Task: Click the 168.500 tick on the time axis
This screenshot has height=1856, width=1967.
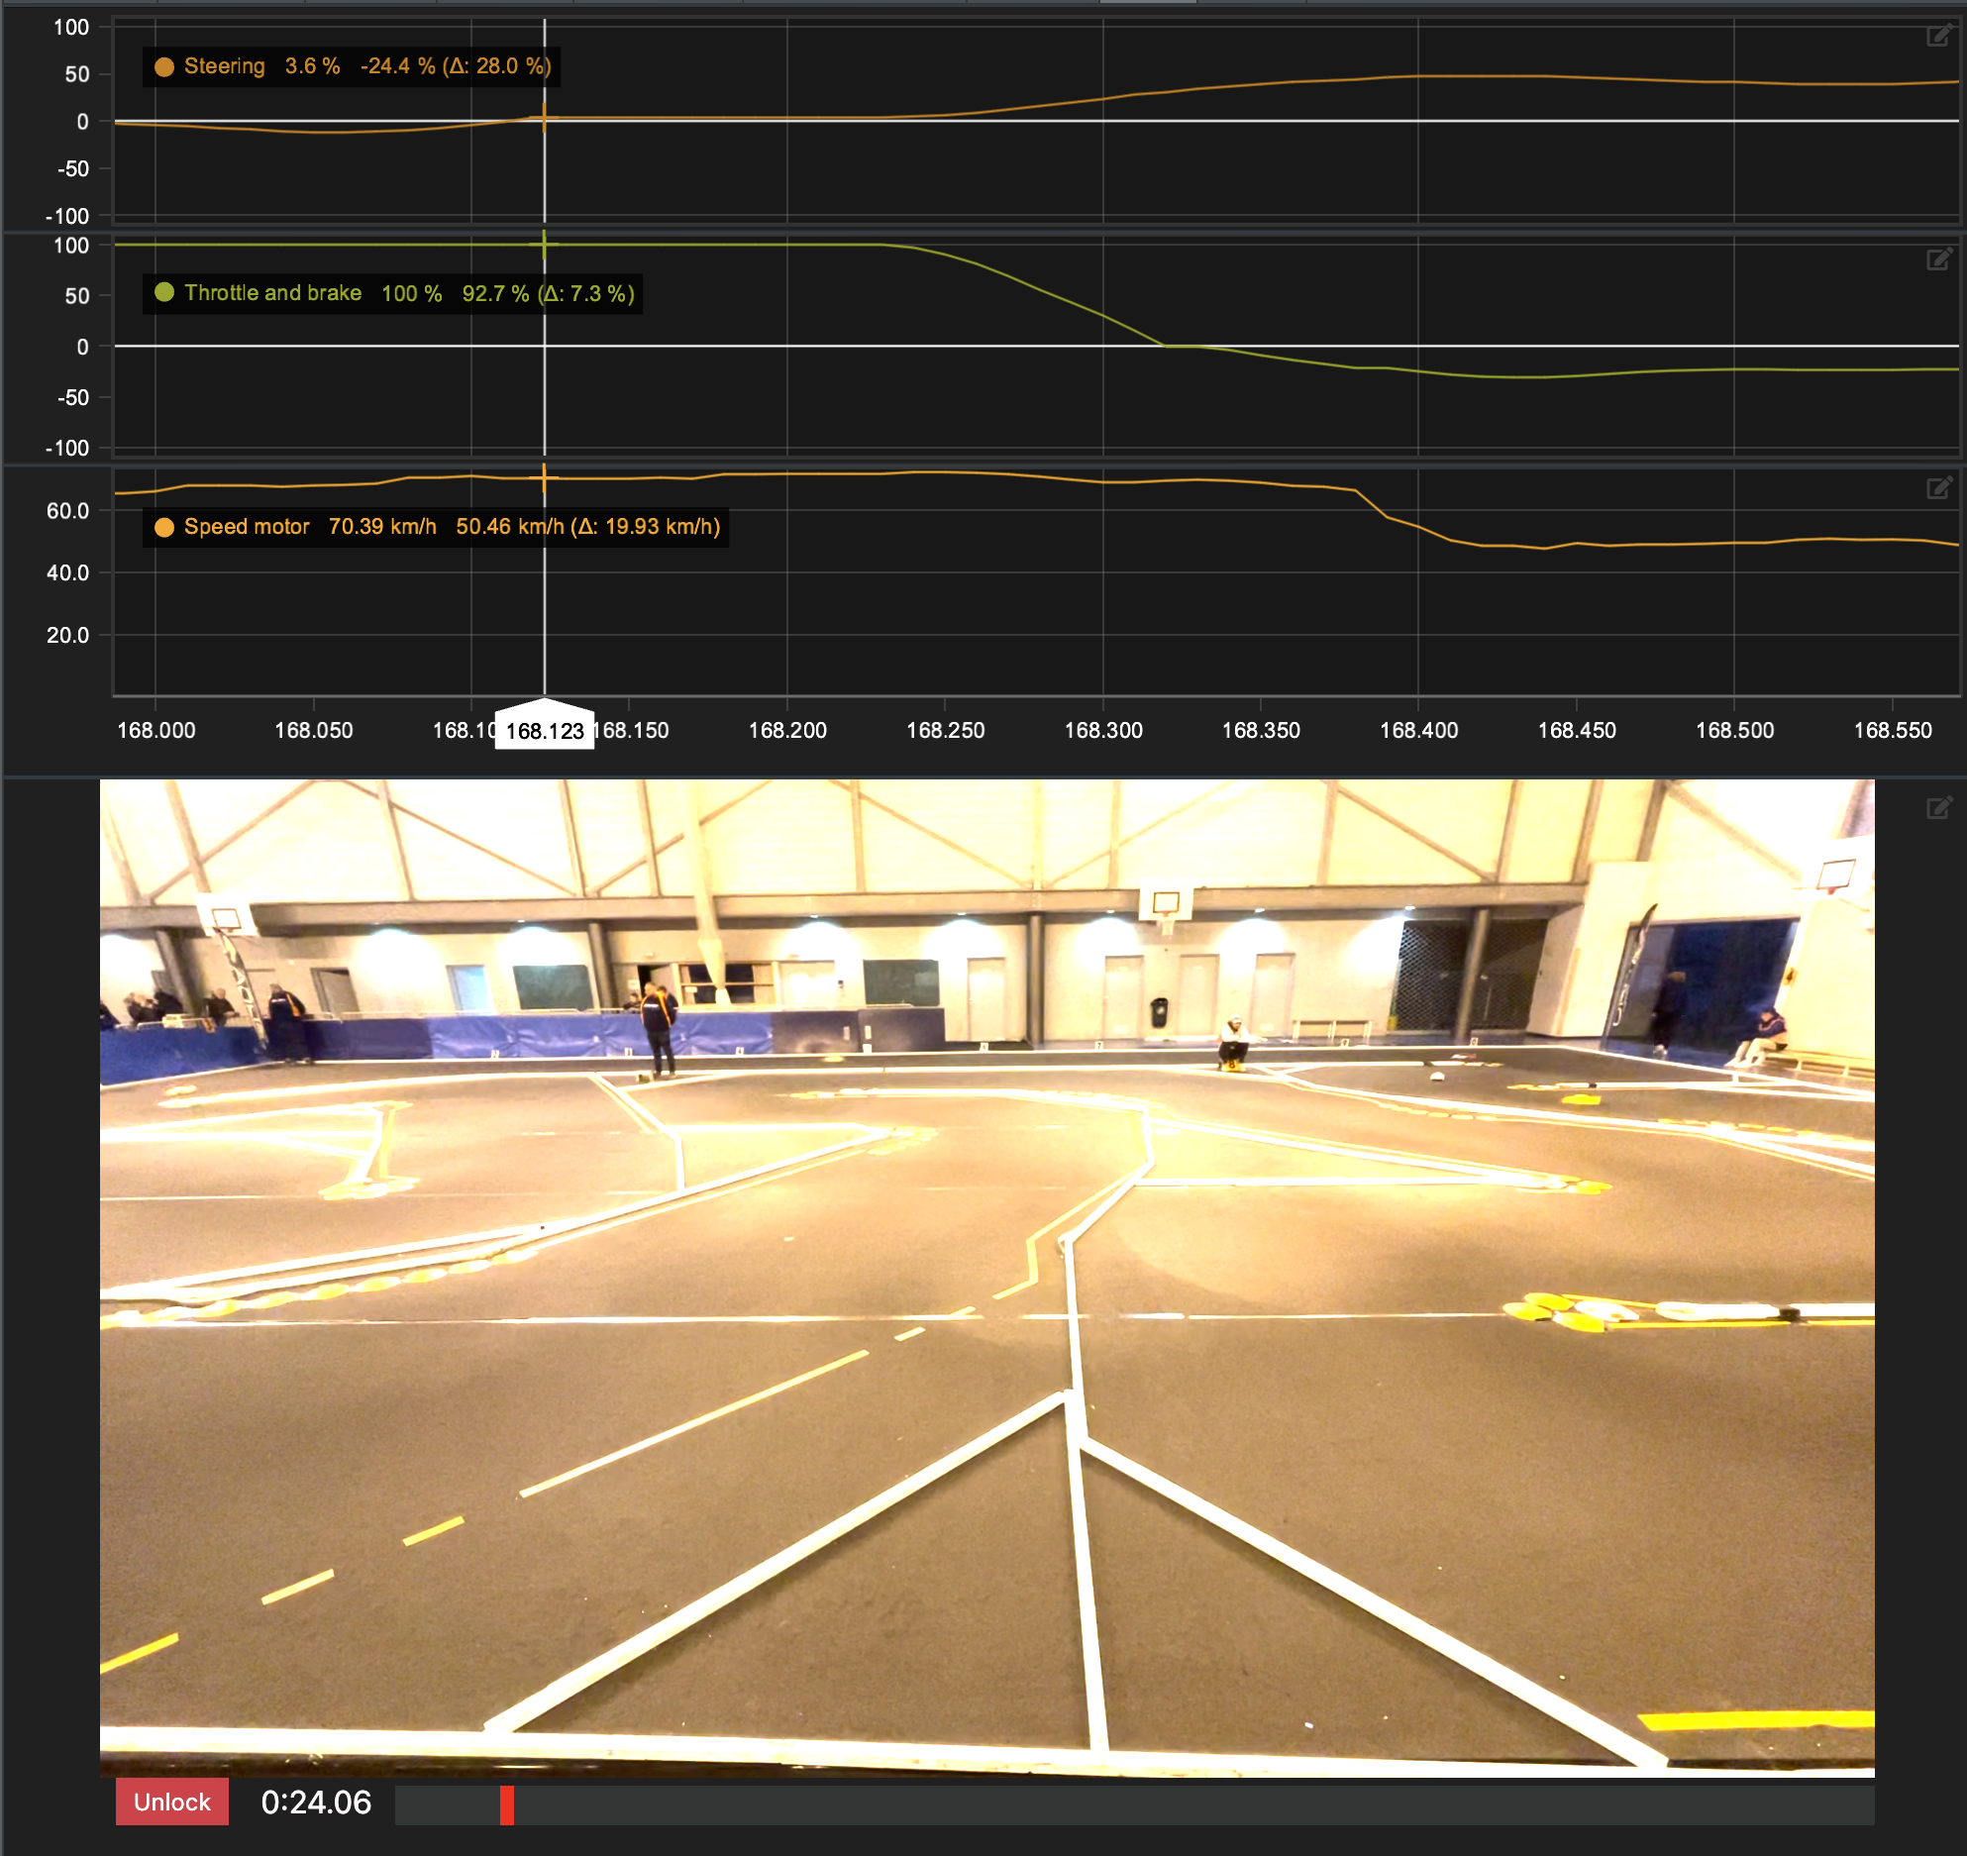Action: click(x=1734, y=731)
